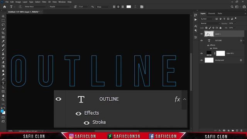
Task: Select the Hand tool
Action: pos(3,96)
